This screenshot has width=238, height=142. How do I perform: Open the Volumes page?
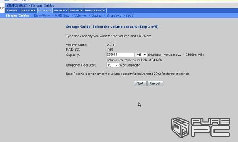click(x=80, y=16)
